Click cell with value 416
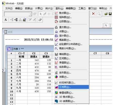This screenshot has width=113, height=105. 34,64
